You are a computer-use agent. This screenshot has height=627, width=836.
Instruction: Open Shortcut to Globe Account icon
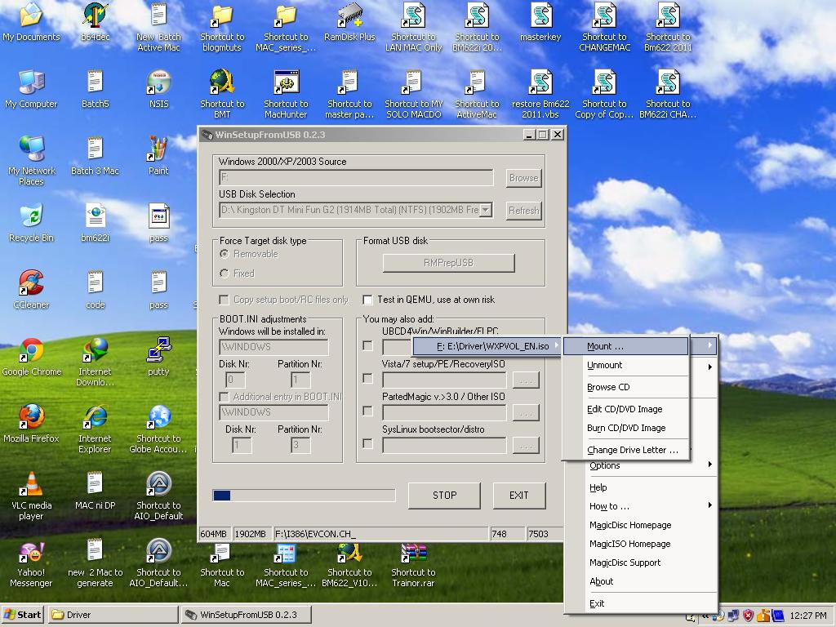[158, 429]
